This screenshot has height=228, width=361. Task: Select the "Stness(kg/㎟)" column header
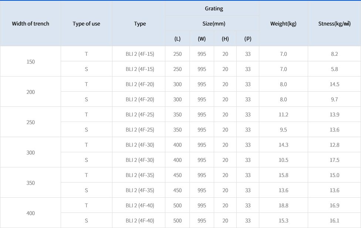334,24
